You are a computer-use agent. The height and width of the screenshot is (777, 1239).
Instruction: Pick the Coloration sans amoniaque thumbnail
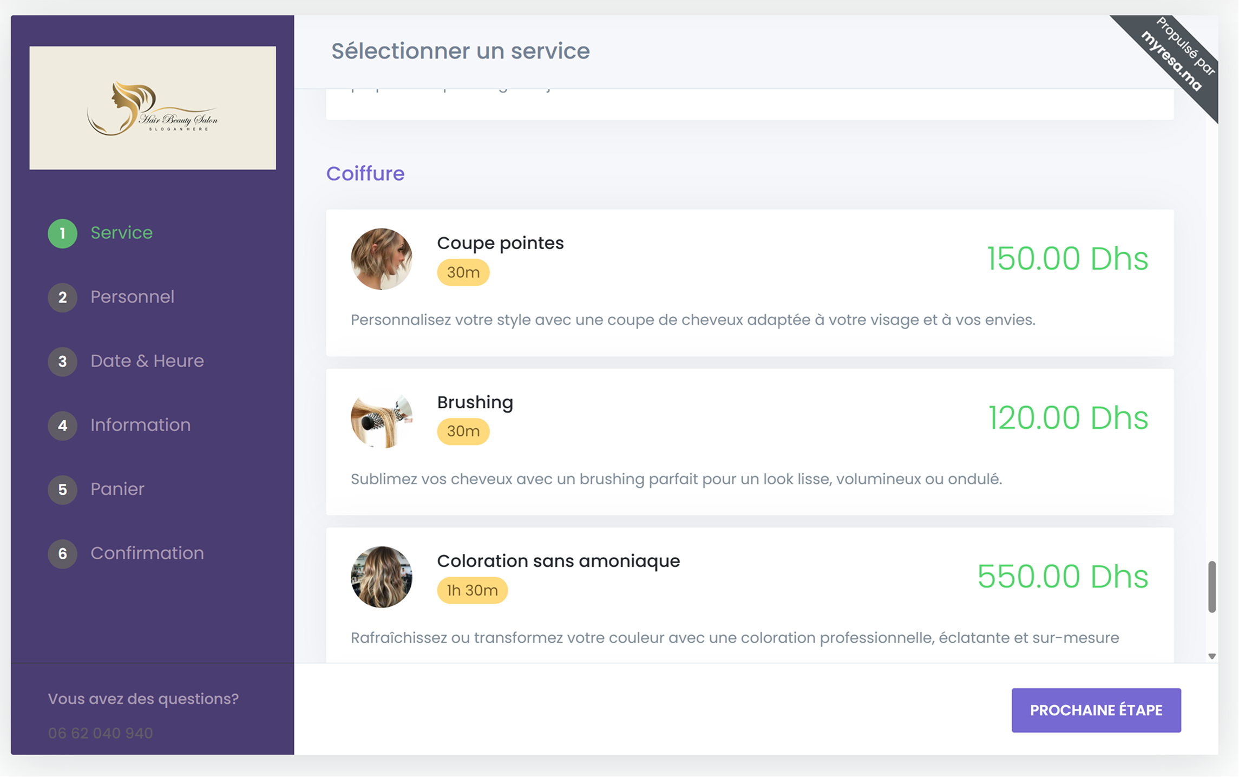click(381, 577)
